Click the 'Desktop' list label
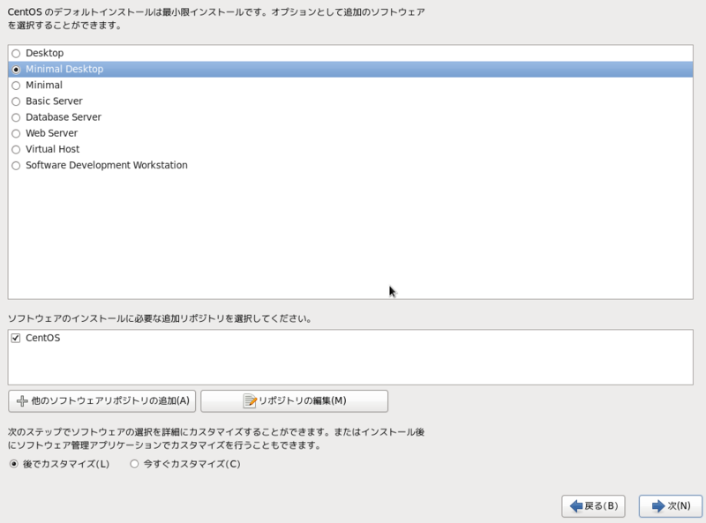706x523 pixels. [45, 53]
